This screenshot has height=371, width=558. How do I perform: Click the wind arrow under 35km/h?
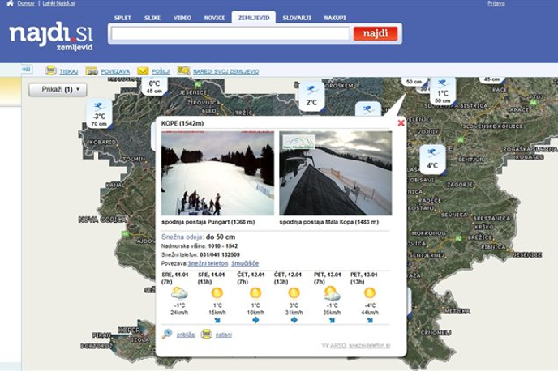332,320
